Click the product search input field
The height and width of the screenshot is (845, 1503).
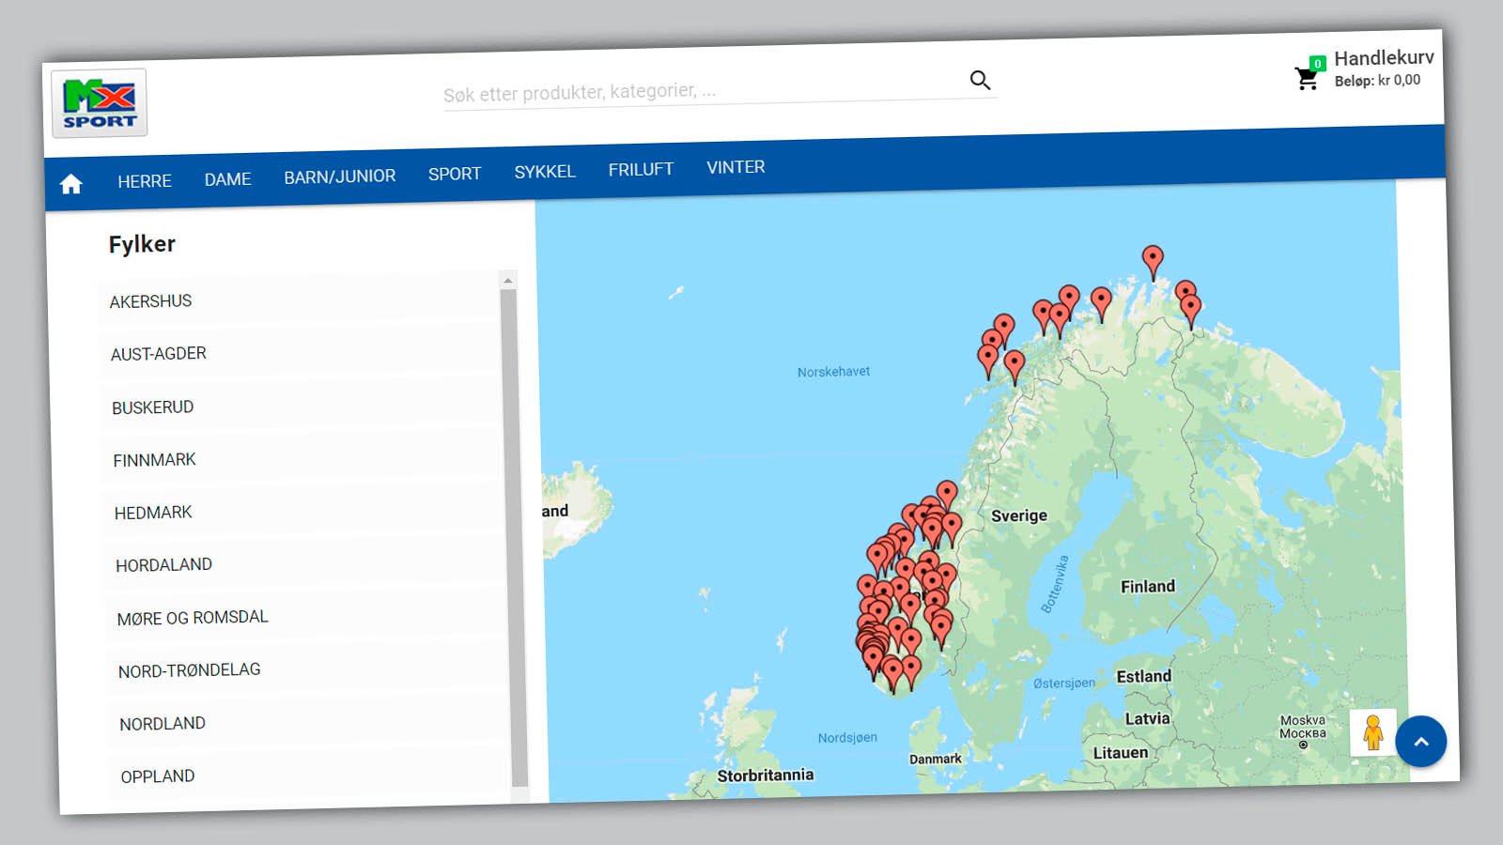point(695,92)
